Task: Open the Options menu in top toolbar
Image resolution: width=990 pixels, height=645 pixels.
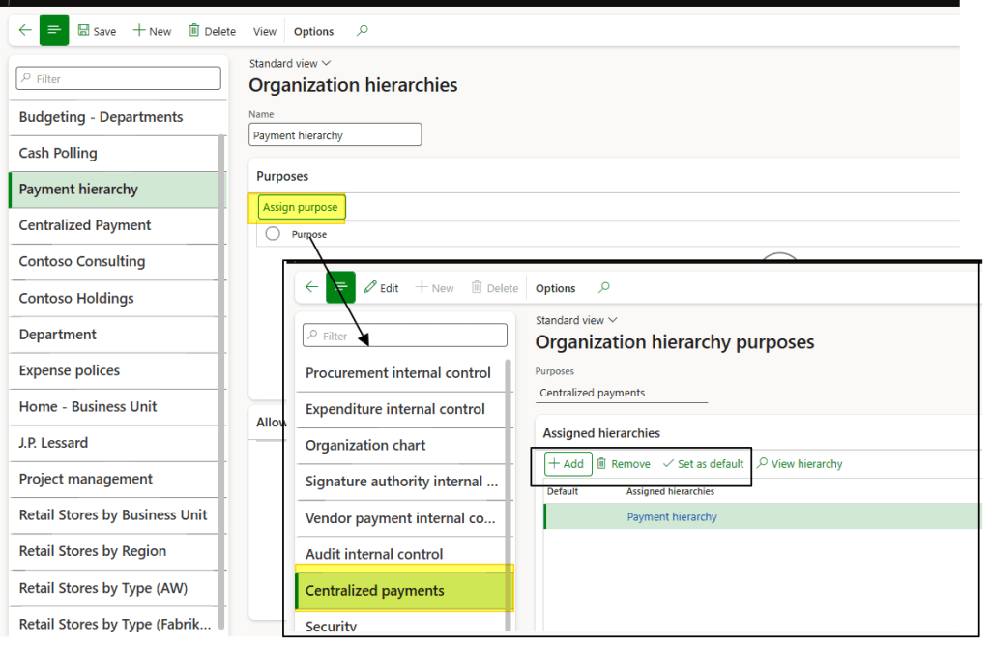Action: tap(314, 31)
